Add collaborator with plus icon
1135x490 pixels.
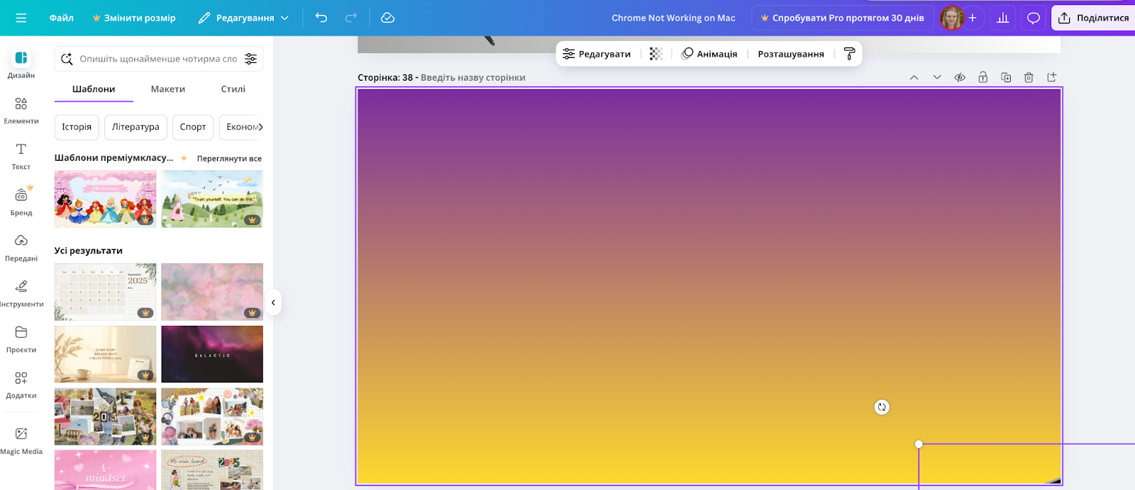coord(973,18)
